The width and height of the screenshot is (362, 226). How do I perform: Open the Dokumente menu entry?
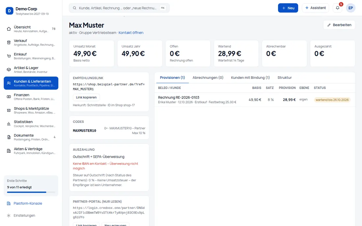tap(31, 137)
